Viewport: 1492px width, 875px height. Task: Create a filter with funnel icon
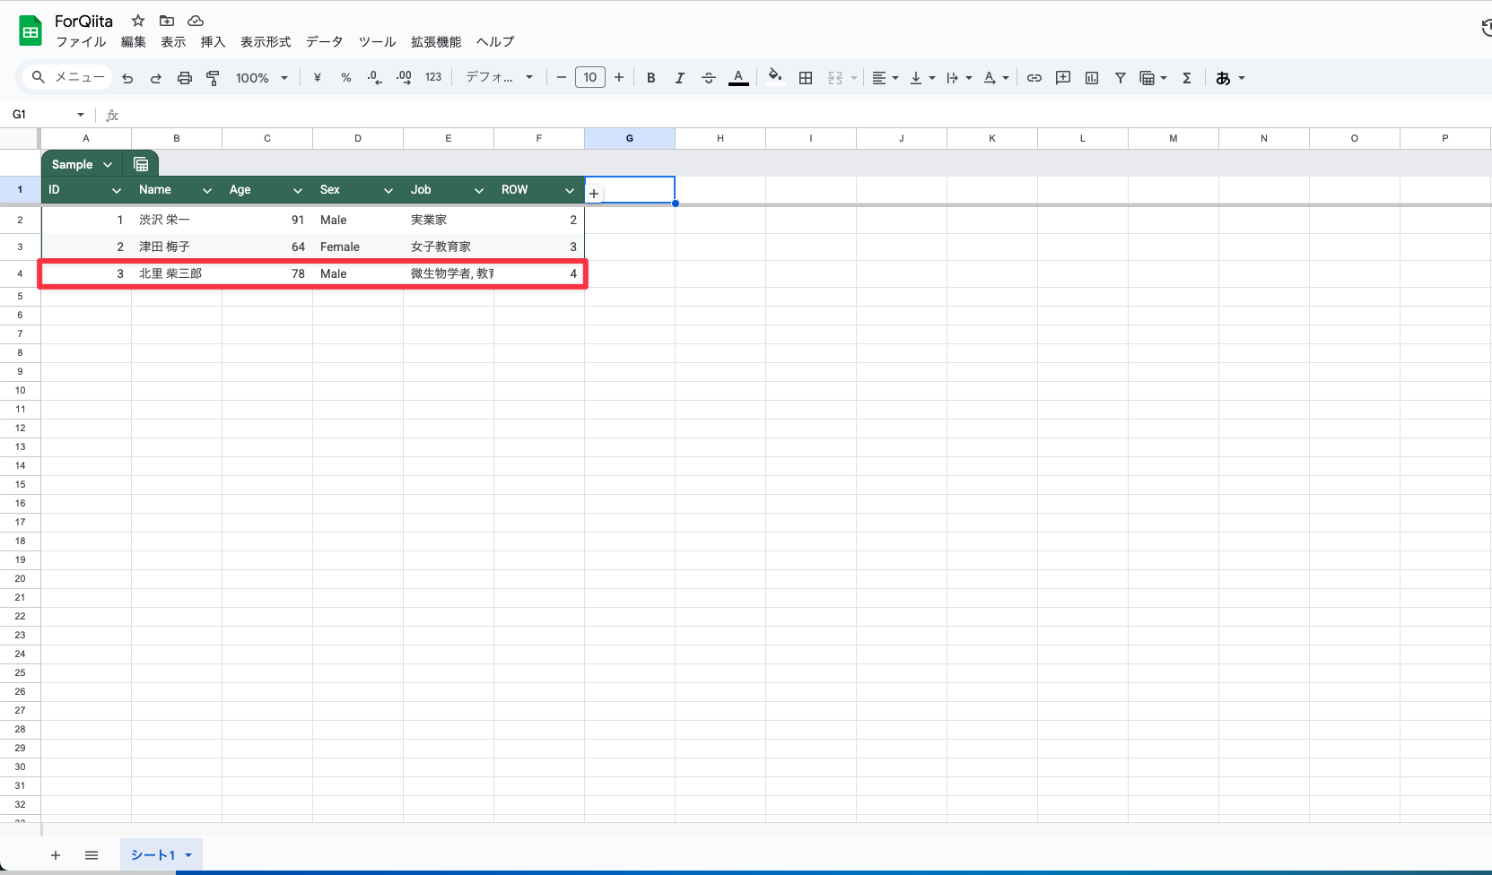[1121, 78]
